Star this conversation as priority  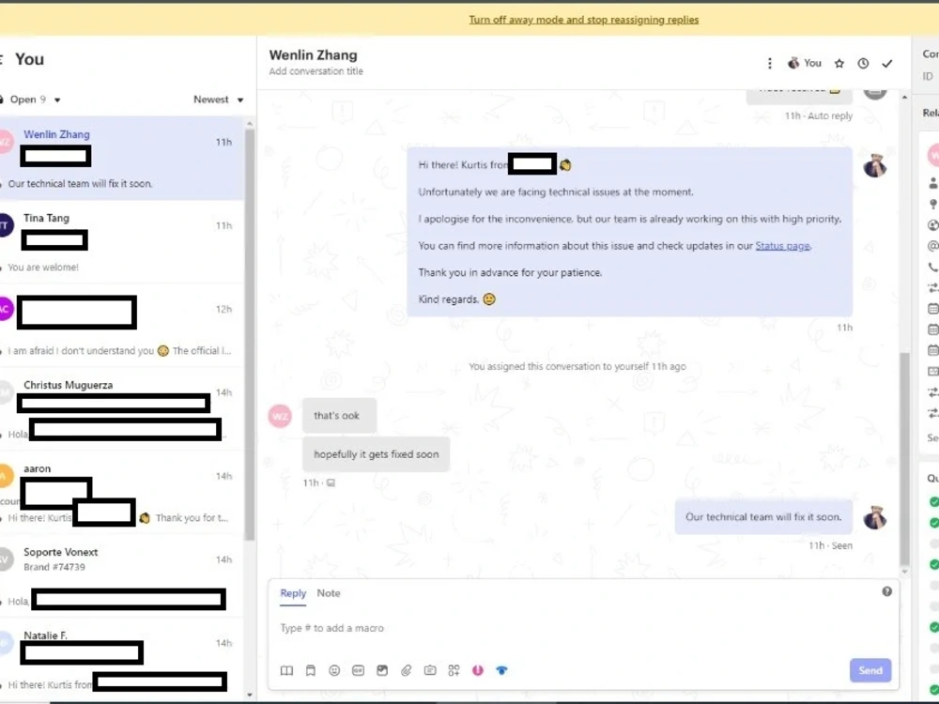click(x=839, y=64)
